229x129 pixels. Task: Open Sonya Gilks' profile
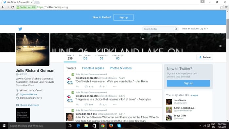(180, 116)
